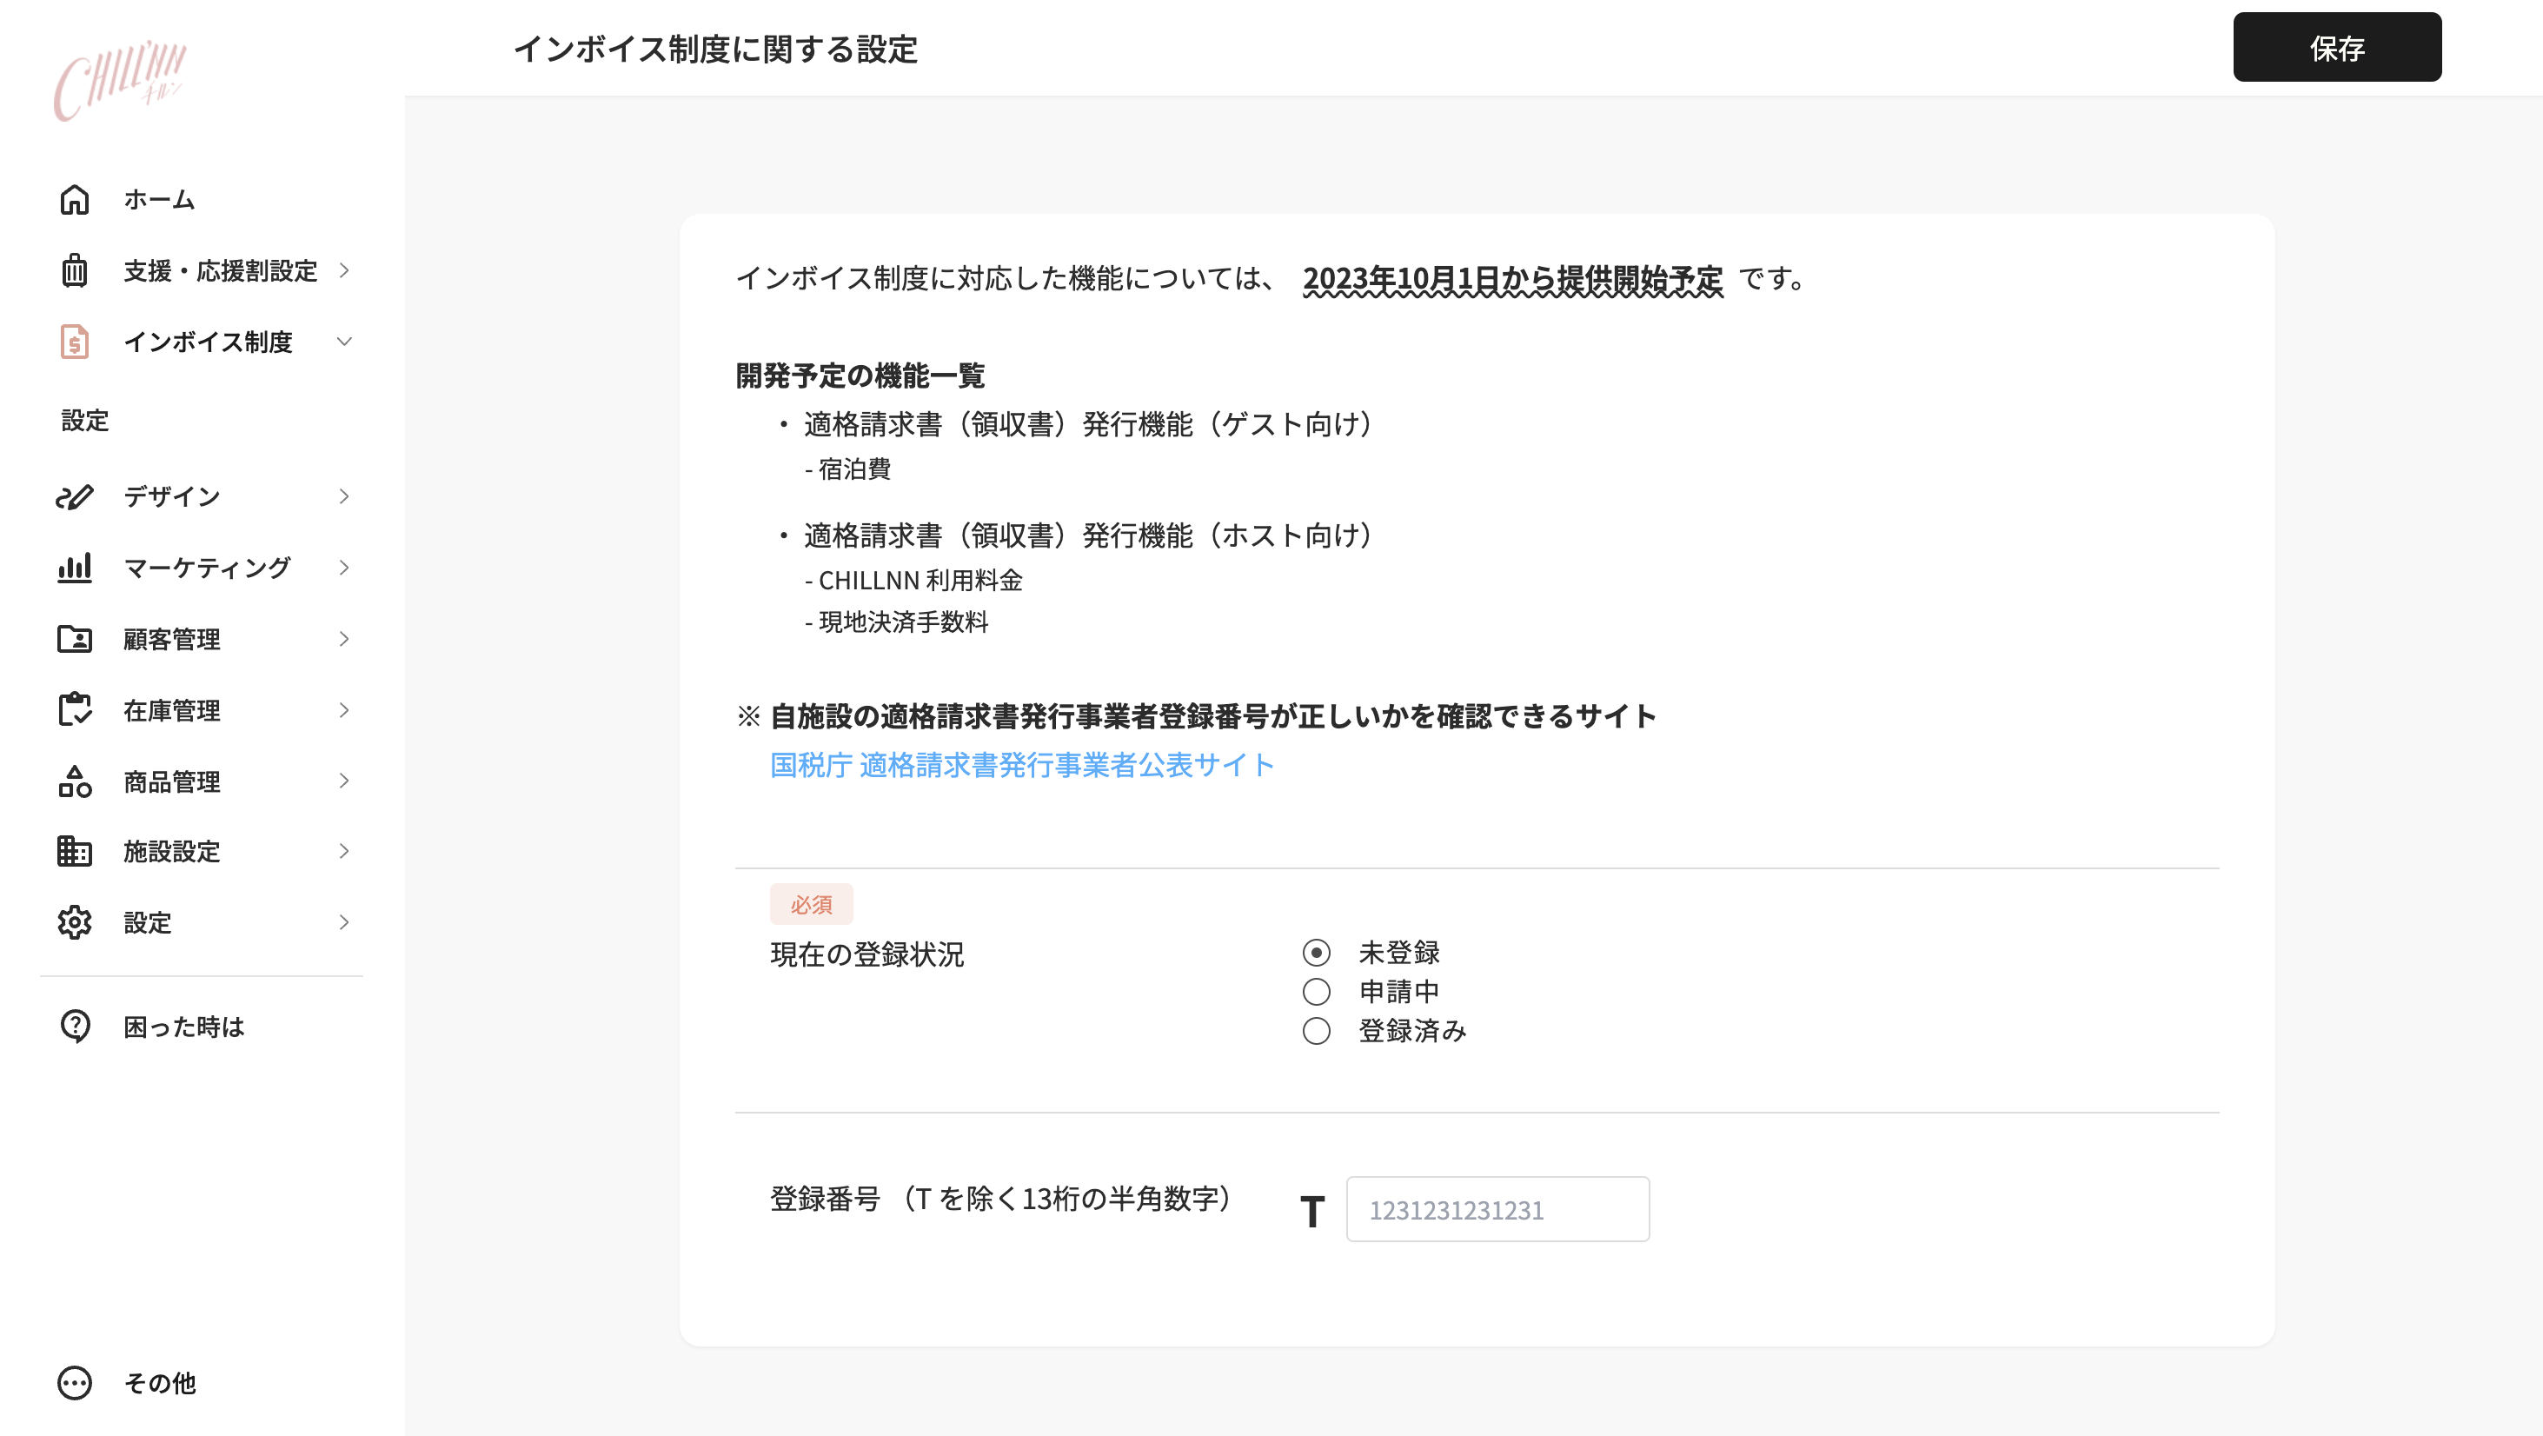
Task: Click the 保存 save button
Action: [2337, 46]
